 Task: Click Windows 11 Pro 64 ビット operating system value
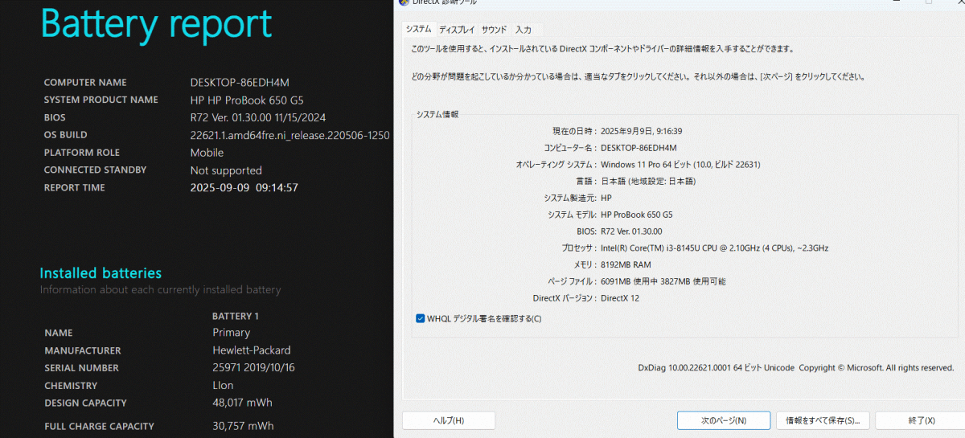680,165
